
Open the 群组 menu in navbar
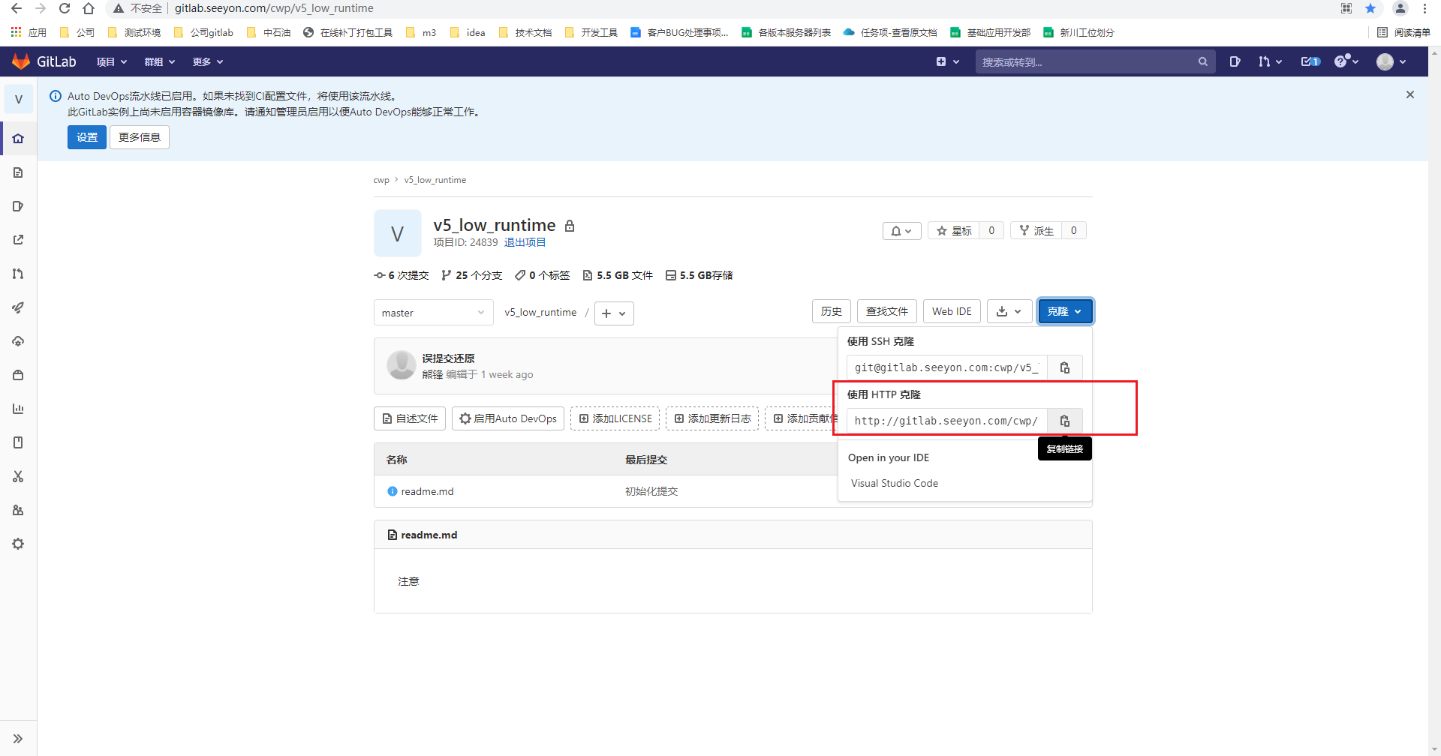coord(160,61)
